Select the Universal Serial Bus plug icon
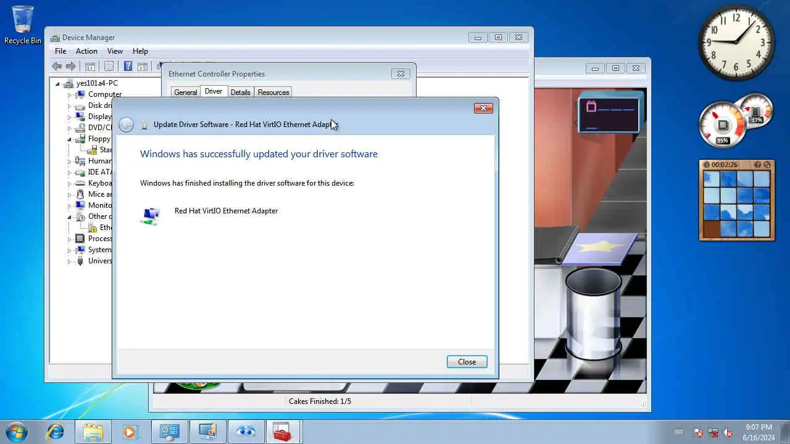 click(80, 261)
